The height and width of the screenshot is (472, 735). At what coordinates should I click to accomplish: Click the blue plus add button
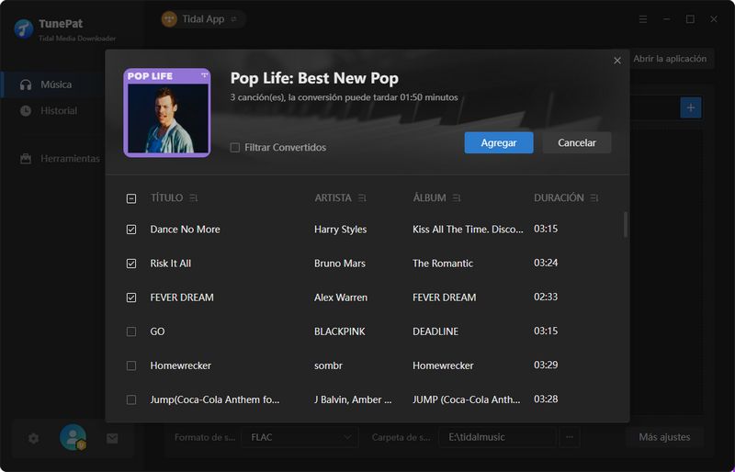(x=691, y=107)
